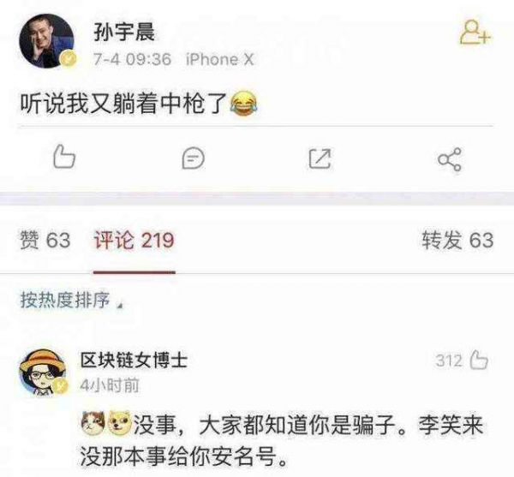Open the 区块链女博士 username link
This screenshot has height=477, width=514.
coord(134,361)
